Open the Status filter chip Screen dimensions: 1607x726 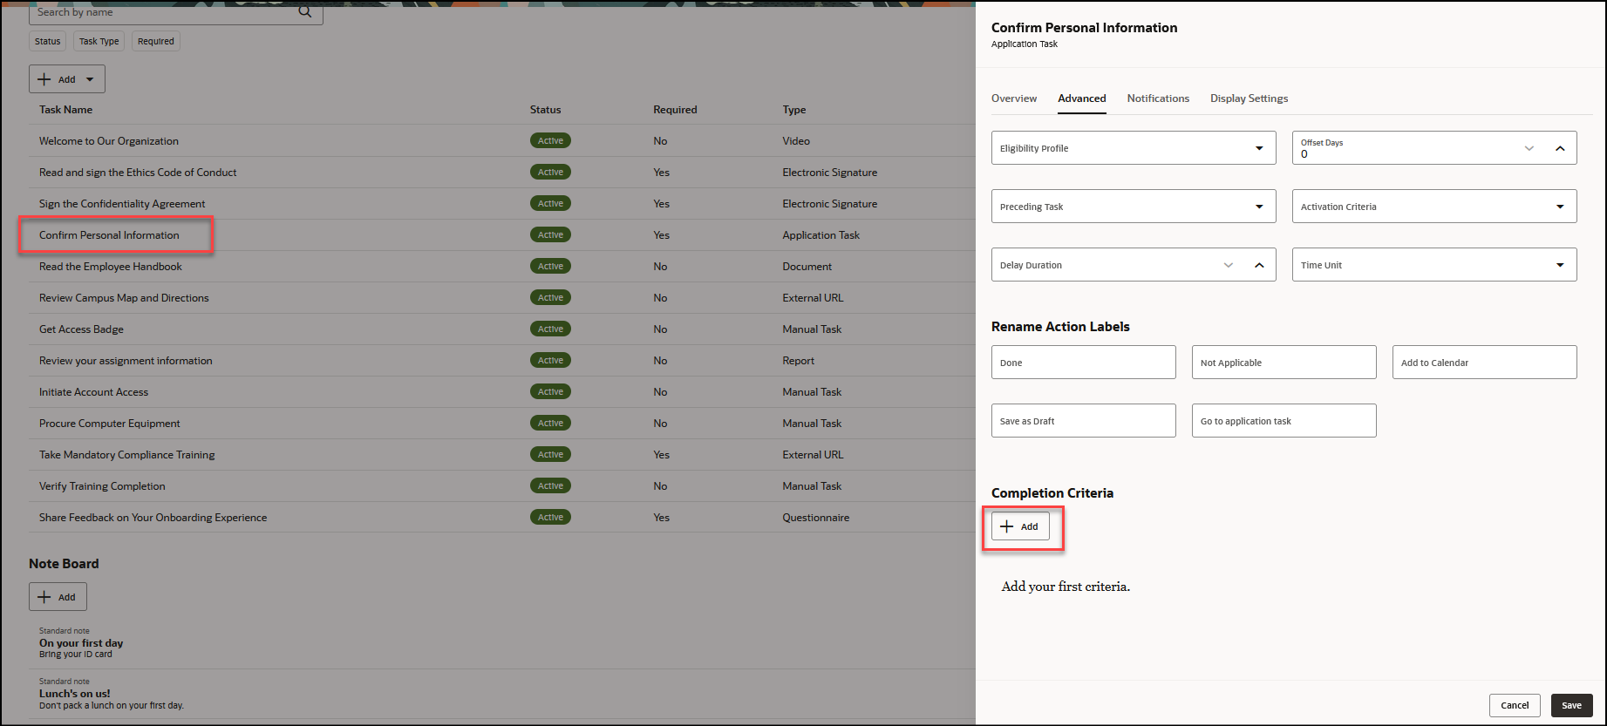[x=48, y=41]
